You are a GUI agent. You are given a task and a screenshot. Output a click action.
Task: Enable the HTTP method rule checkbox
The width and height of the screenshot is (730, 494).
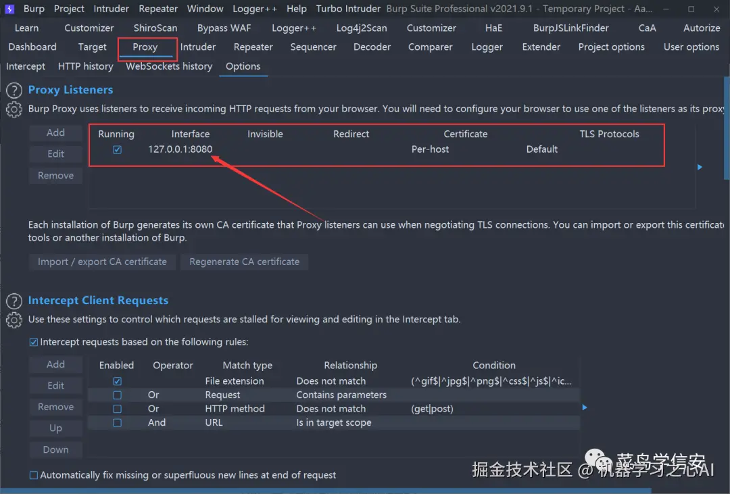point(118,409)
